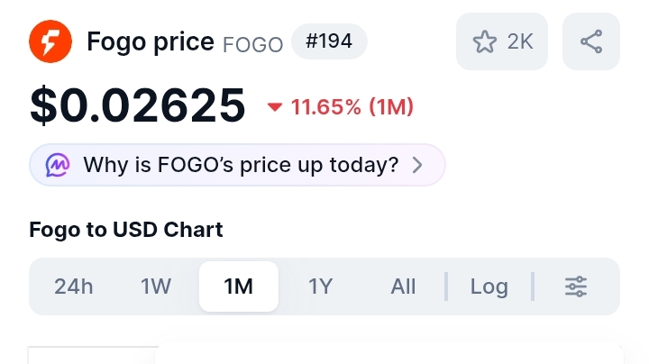
Task: Click the $0.02625 price value
Action: tap(137, 106)
